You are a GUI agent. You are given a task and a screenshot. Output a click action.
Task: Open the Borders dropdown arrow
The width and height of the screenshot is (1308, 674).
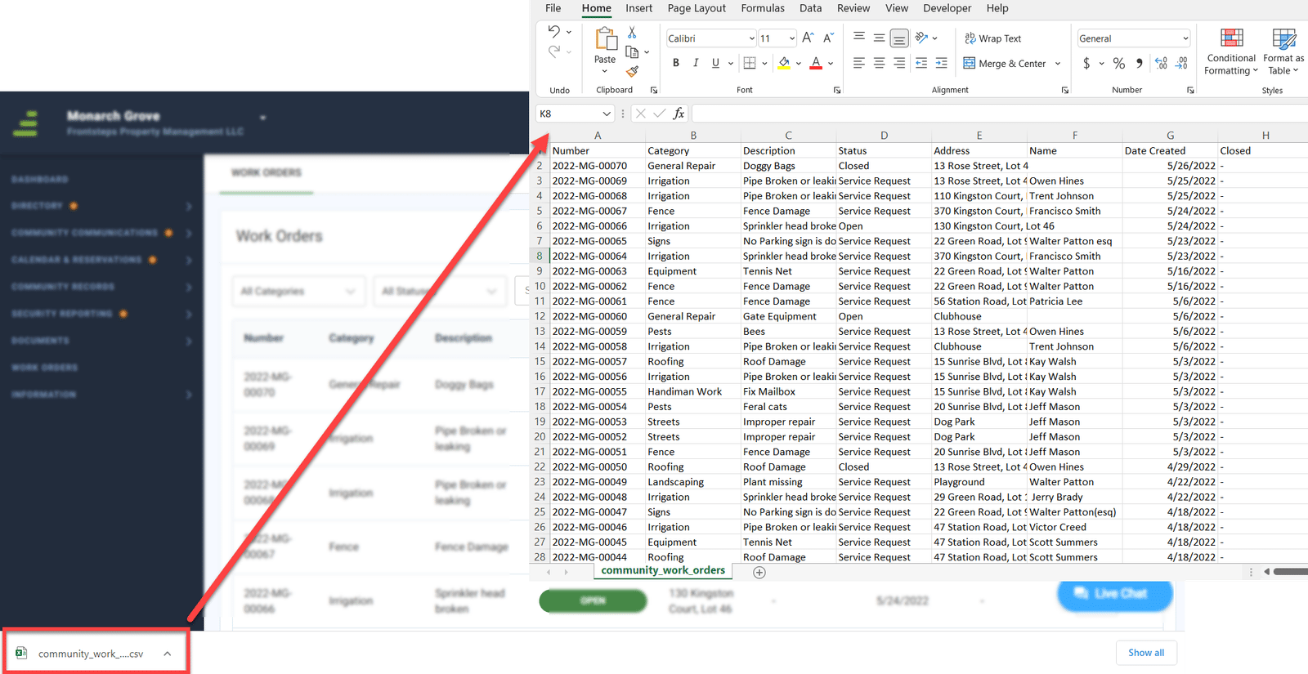click(764, 63)
